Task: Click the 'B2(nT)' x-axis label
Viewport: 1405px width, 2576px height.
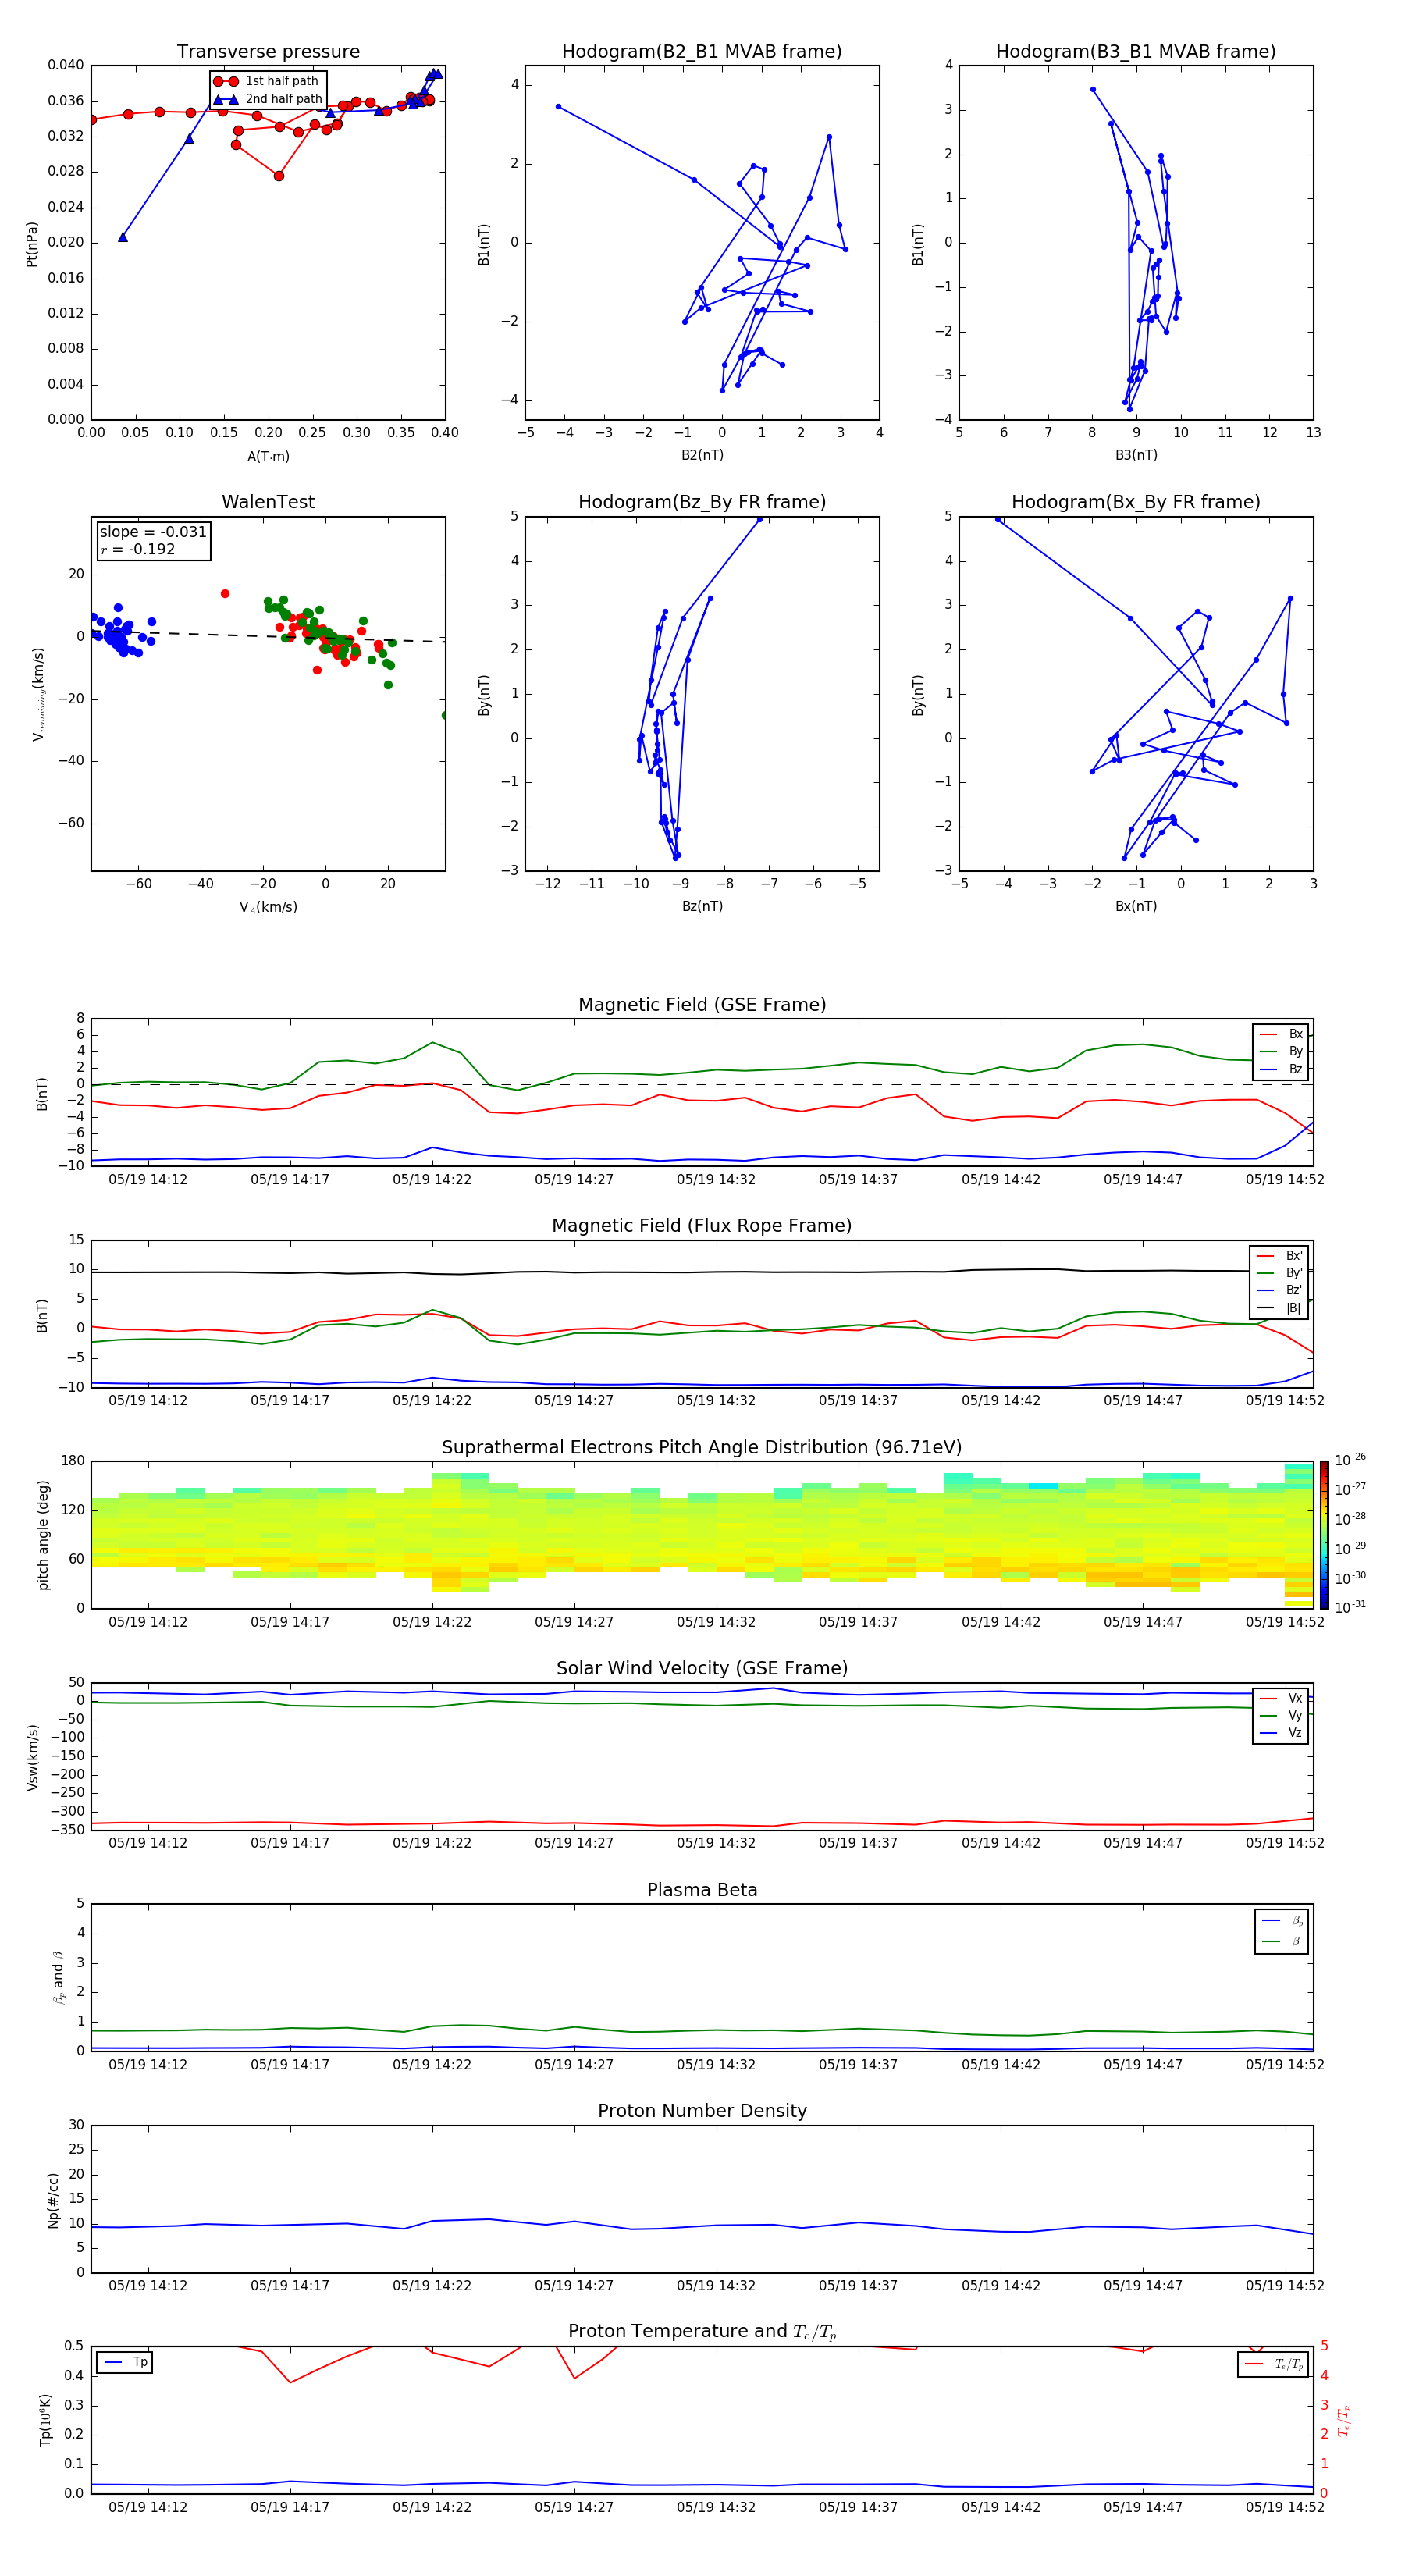Action: pyautogui.click(x=702, y=455)
